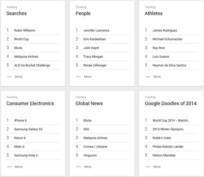Click ellipsis icon in Global News card
The image size is (204, 177).
point(79,167)
